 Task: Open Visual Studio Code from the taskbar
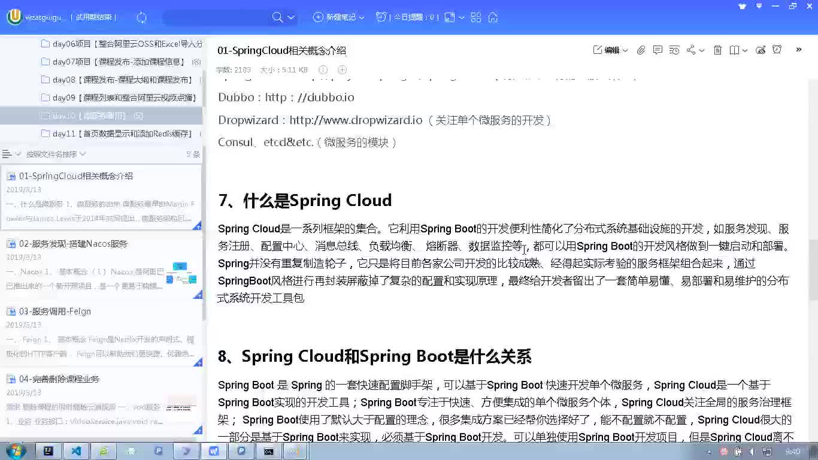[x=76, y=452]
